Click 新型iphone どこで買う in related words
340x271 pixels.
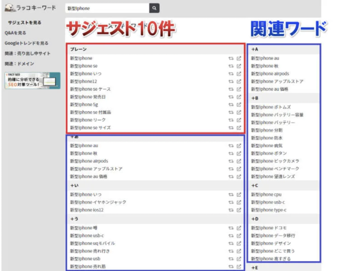click(273, 251)
